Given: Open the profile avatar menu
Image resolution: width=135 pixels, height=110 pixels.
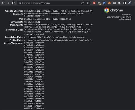Looking at the screenshot, I should pos(130,3).
